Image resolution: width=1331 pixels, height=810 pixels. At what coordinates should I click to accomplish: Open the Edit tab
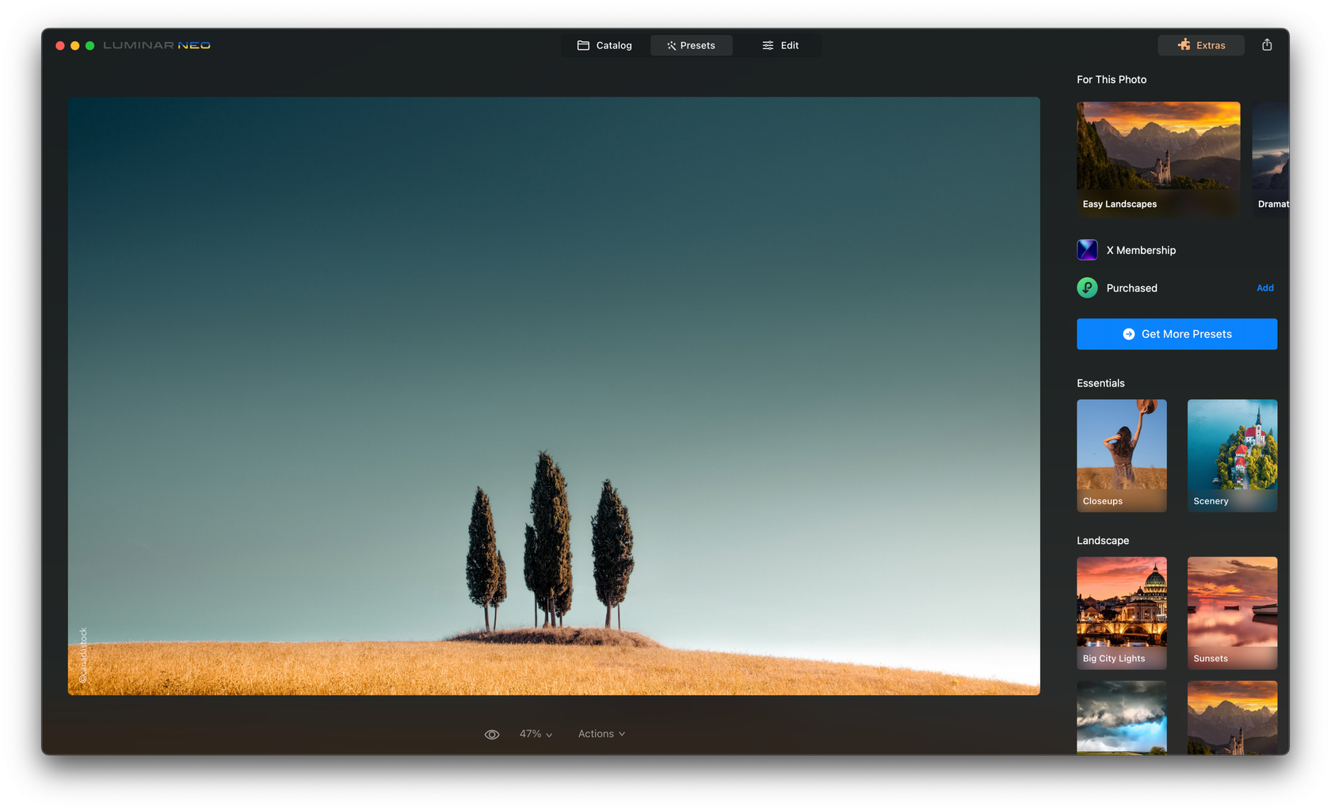[780, 45]
